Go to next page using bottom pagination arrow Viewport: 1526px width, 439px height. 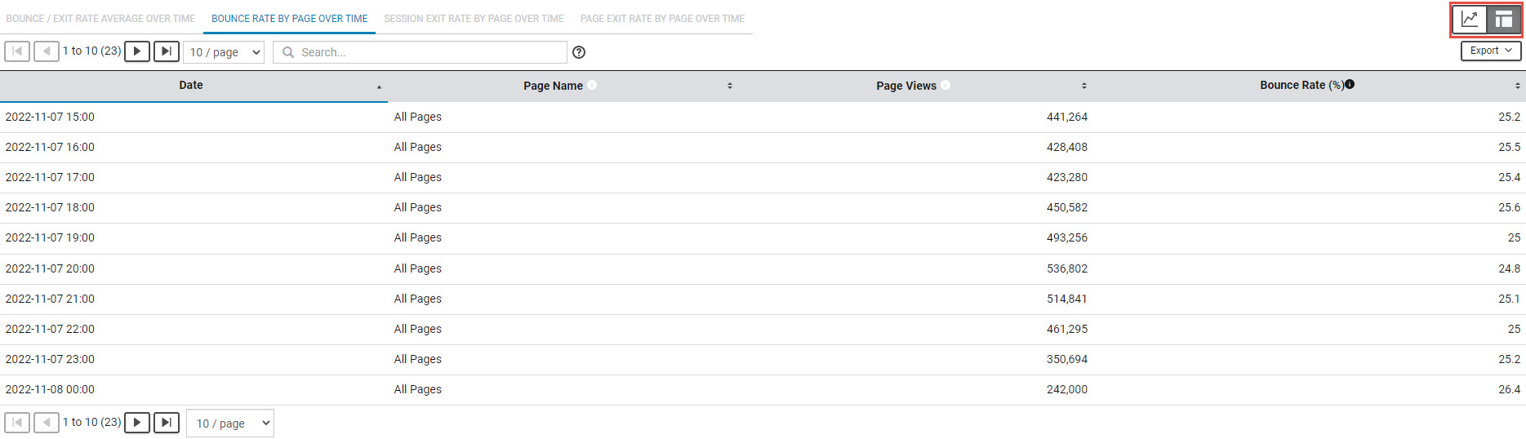click(x=137, y=423)
